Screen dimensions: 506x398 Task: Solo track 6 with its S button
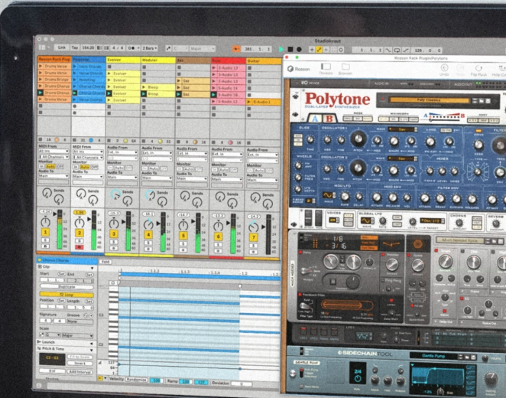218,245
